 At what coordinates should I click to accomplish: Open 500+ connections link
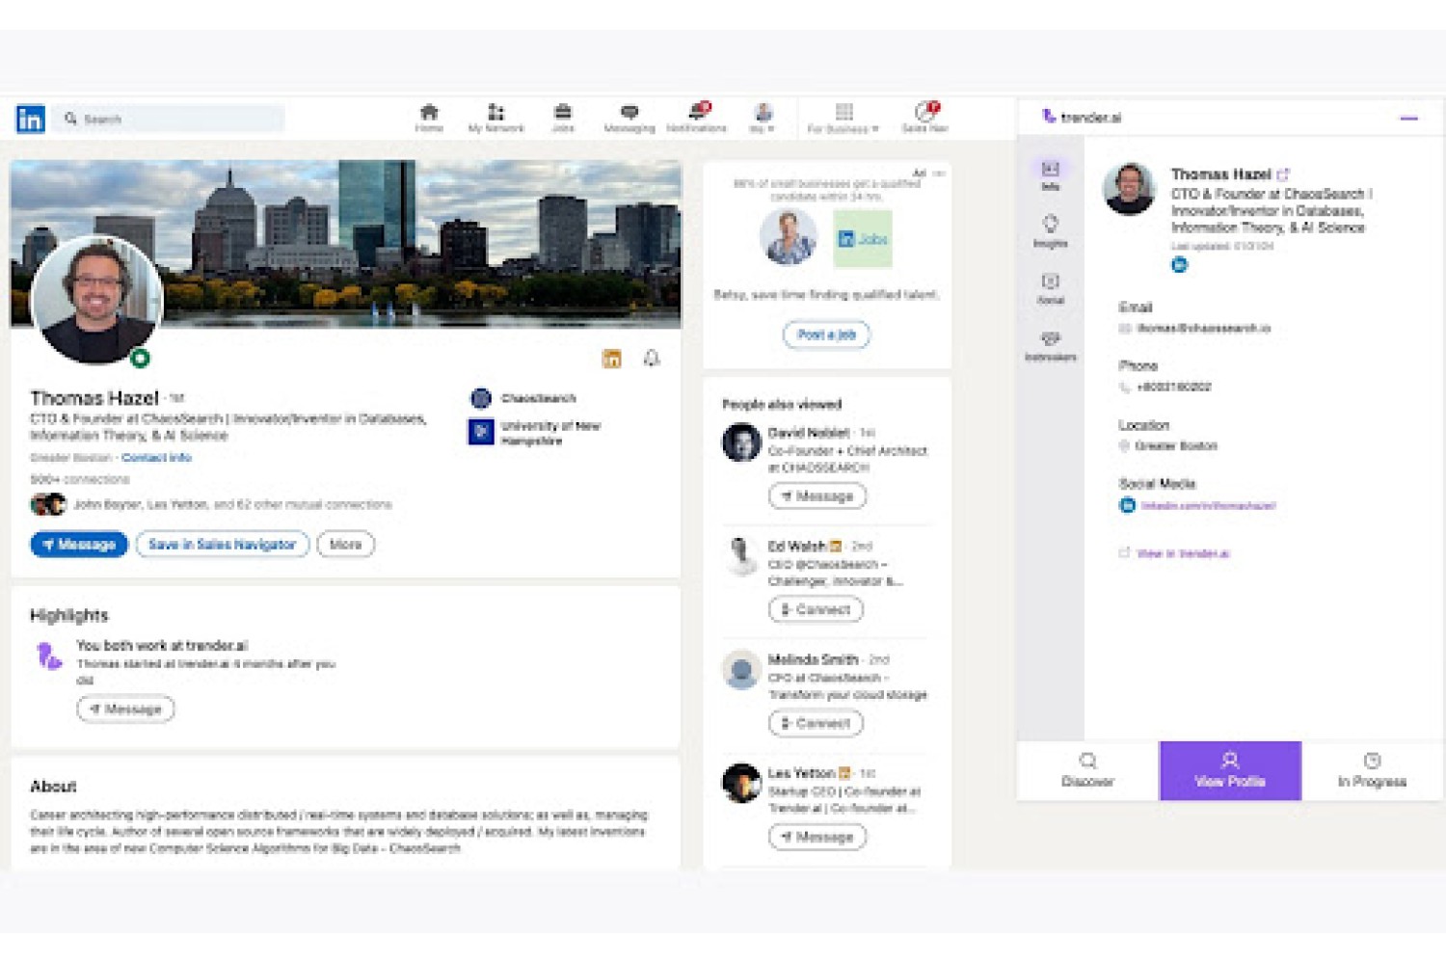click(79, 479)
